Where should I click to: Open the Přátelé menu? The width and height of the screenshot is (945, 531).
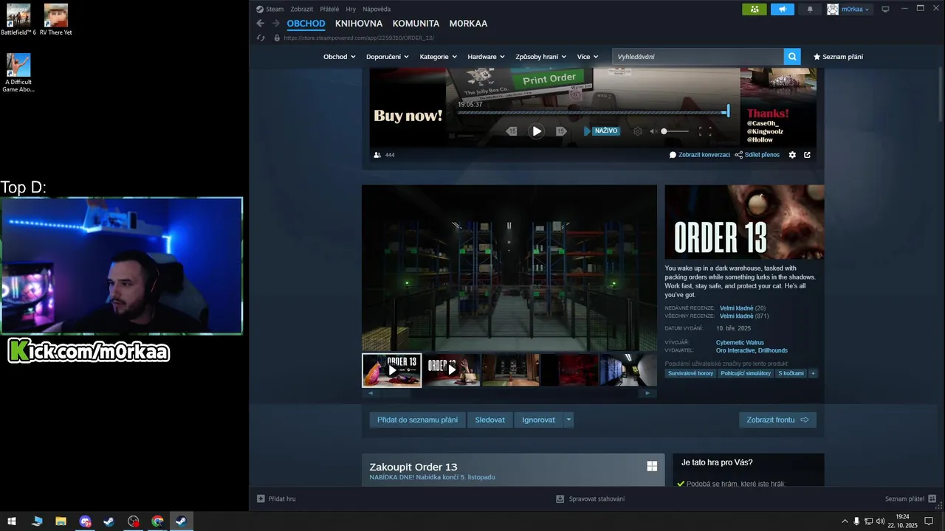click(329, 9)
